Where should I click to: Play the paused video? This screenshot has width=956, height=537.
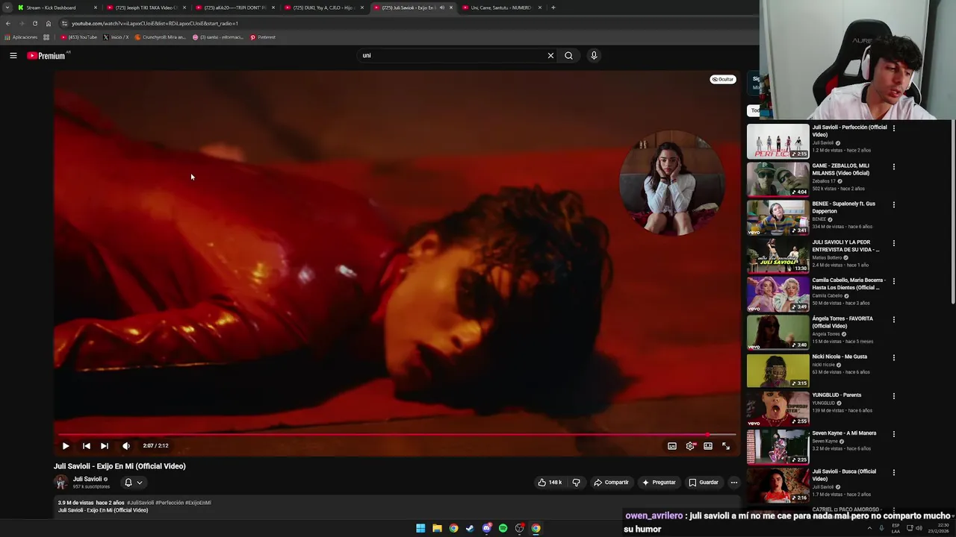click(x=66, y=446)
